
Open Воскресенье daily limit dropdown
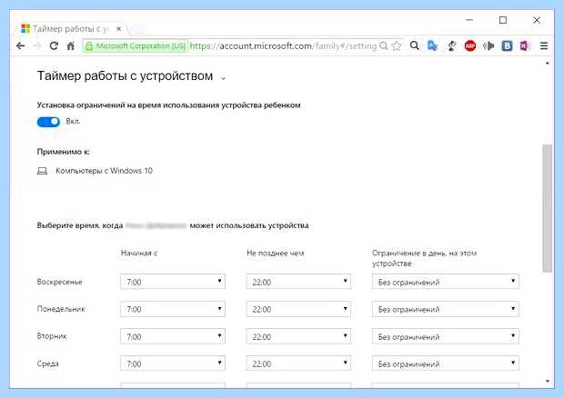point(446,282)
